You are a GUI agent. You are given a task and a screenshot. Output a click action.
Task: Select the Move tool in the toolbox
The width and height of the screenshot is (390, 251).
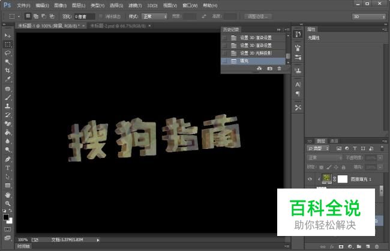[8, 35]
